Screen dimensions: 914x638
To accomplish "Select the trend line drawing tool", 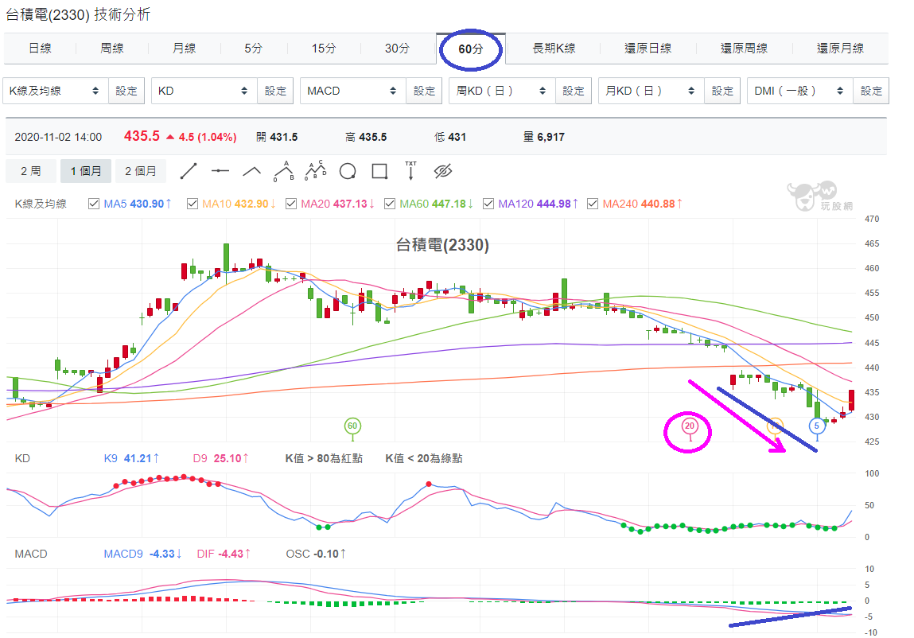I will click(189, 172).
